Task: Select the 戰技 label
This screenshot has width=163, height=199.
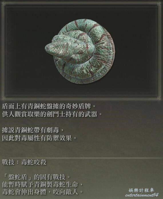Action: (x=8, y=163)
